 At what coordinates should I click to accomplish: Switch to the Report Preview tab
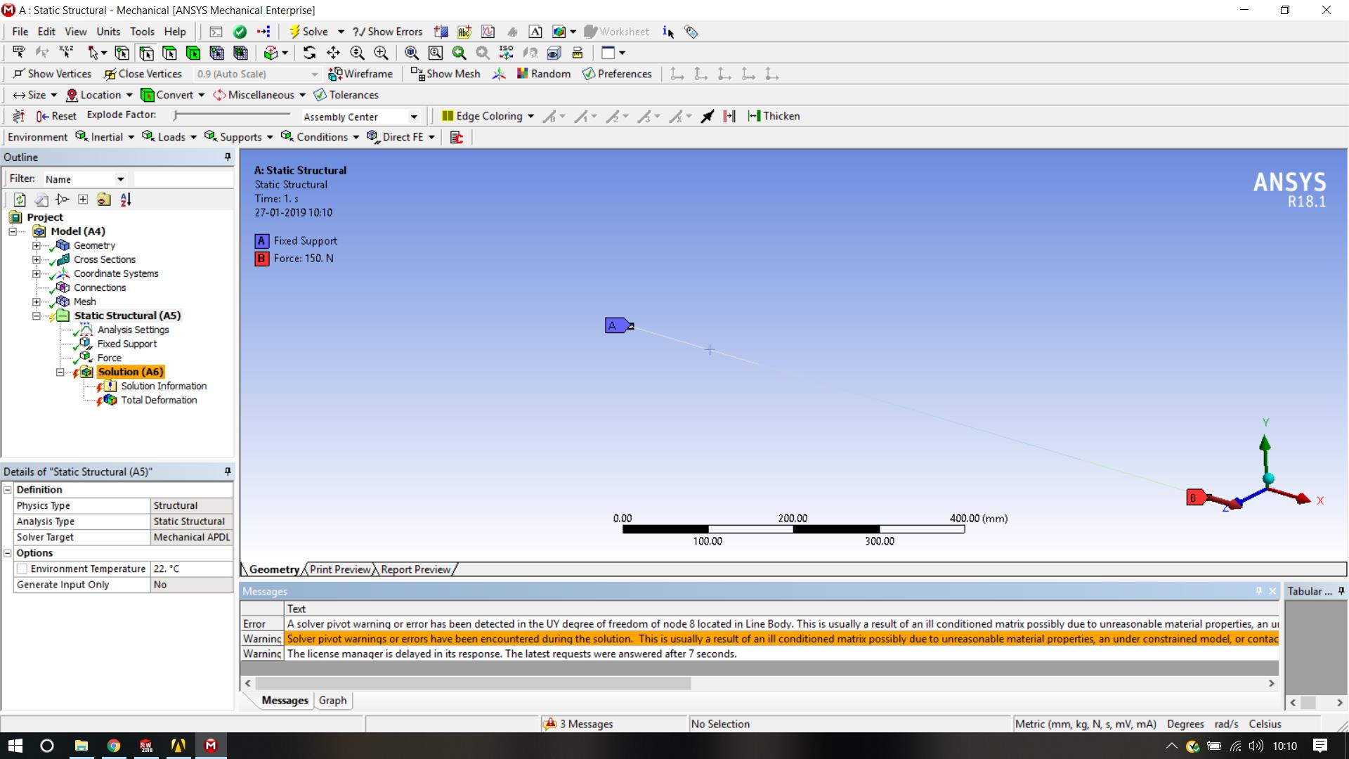pyautogui.click(x=415, y=569)
